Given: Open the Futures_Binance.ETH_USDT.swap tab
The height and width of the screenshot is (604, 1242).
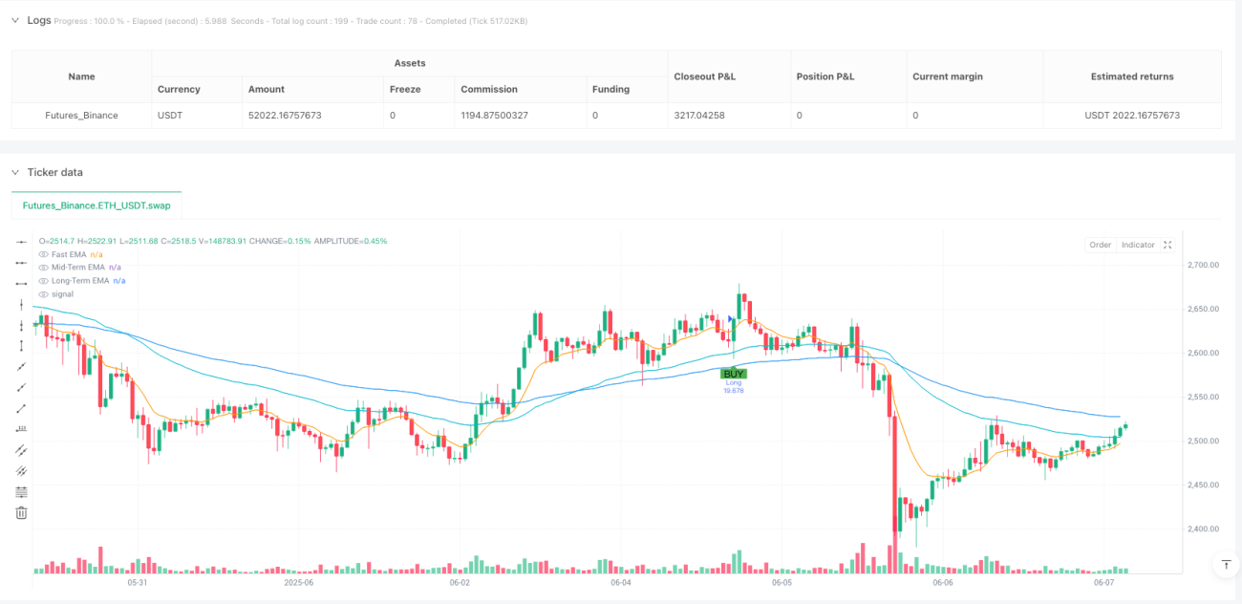Looking at the screenshot, I should [96, 205].
